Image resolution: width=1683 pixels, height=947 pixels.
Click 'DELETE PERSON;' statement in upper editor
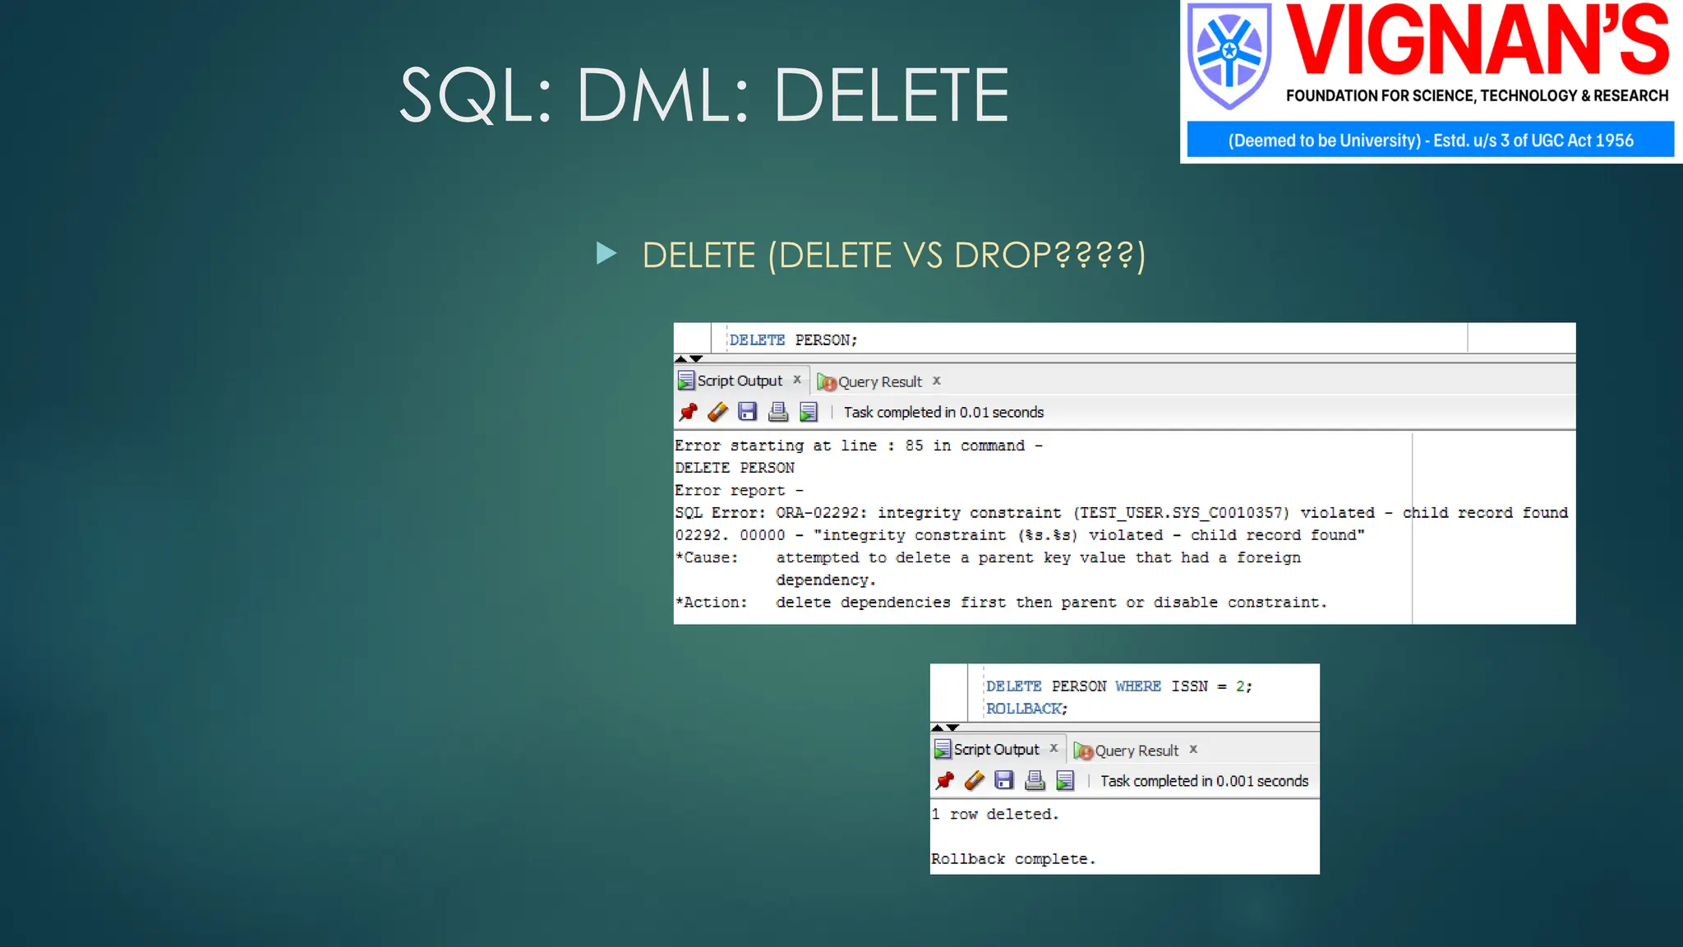coord(793,340)
